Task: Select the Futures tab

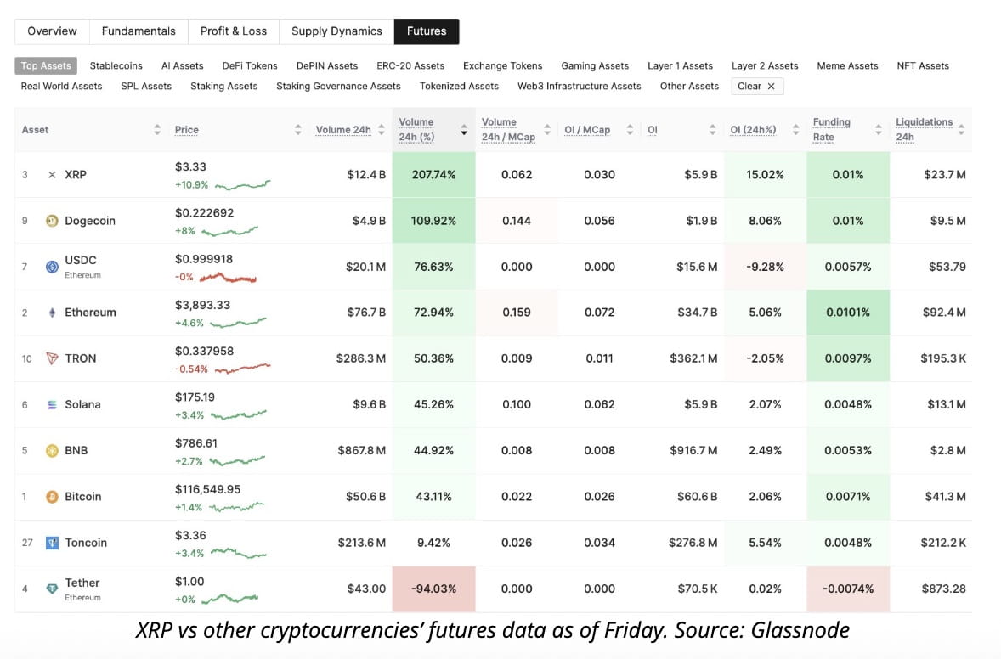Action: 427,31
